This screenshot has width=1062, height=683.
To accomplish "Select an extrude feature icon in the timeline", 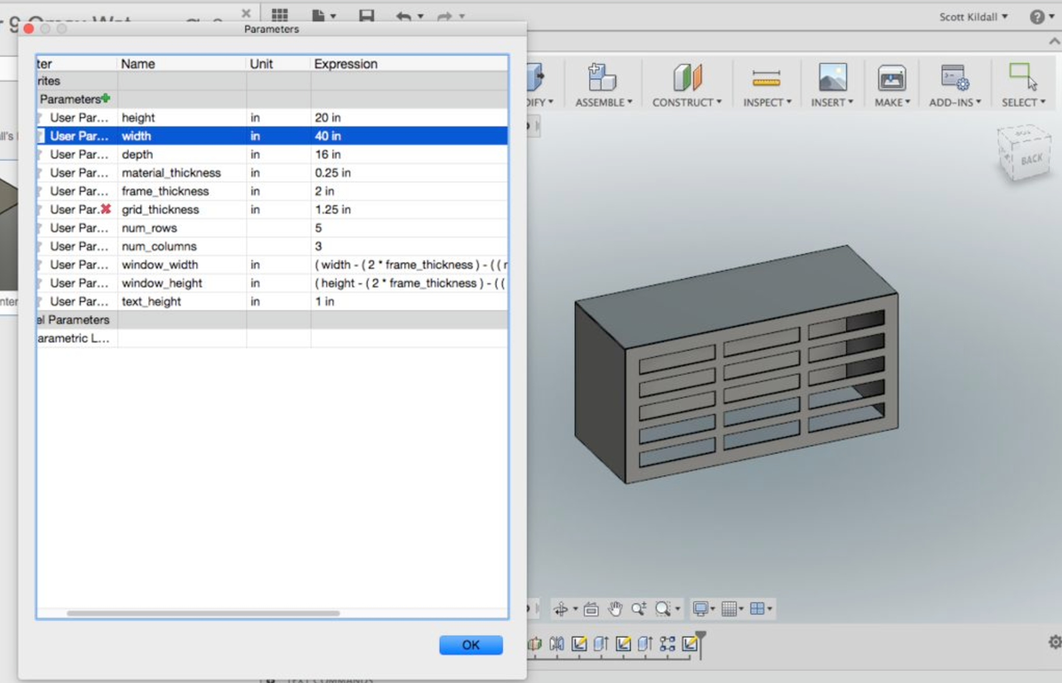I will [x=601, y=645].
